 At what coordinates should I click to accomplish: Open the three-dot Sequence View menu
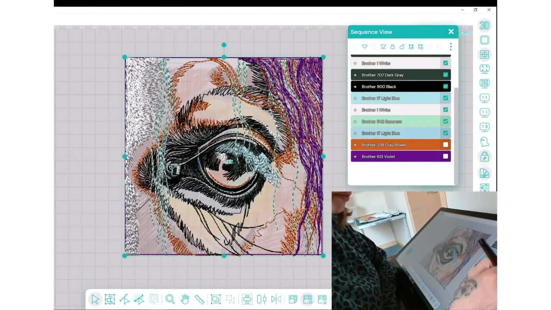tap(451, 47)
